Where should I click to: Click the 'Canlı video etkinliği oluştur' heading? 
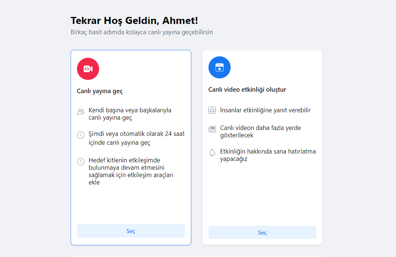248,89
